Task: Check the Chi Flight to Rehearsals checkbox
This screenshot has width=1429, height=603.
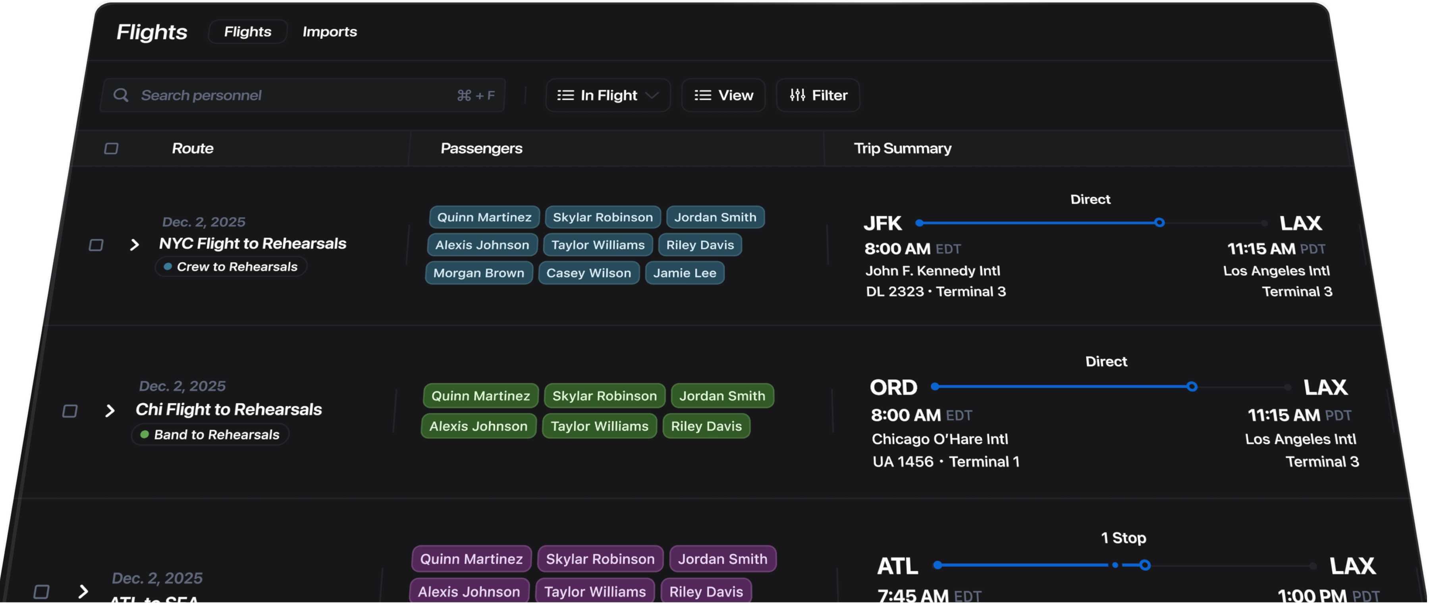Action: 71,410
